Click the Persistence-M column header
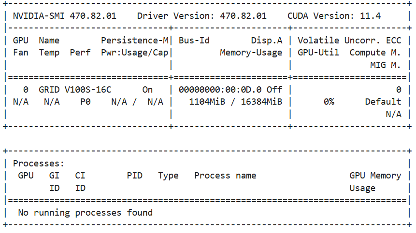 pos(134,41)
